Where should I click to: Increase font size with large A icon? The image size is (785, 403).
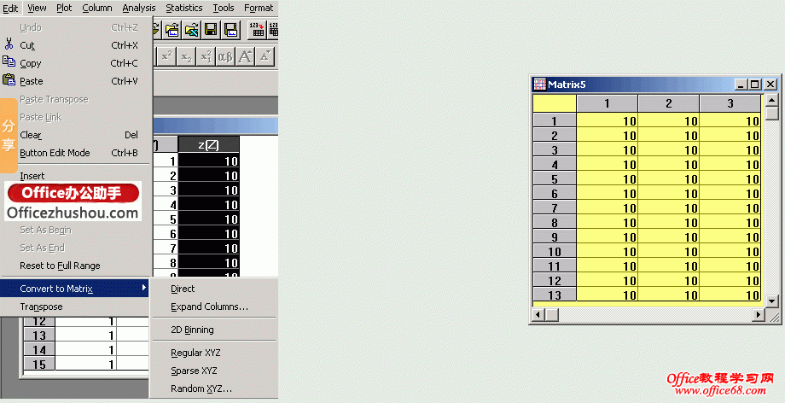pos(245,56)
